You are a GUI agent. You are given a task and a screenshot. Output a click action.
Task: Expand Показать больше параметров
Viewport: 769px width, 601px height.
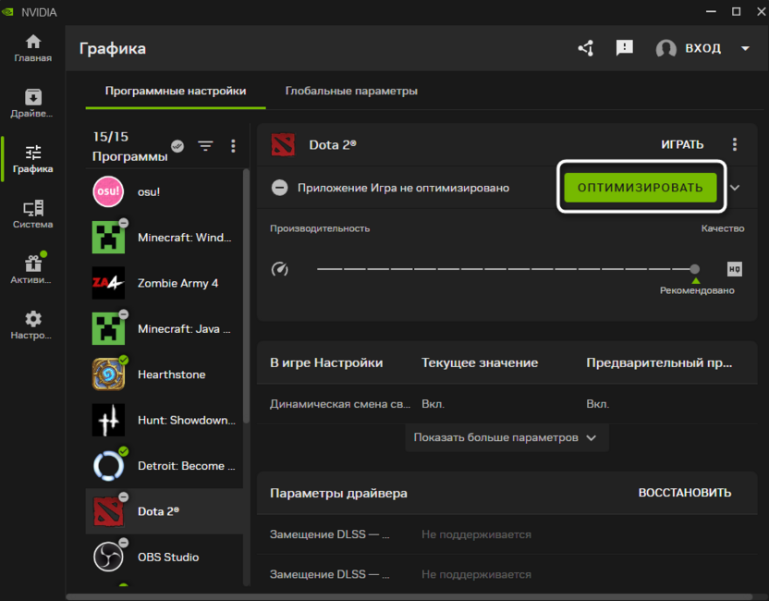(507, 437)
